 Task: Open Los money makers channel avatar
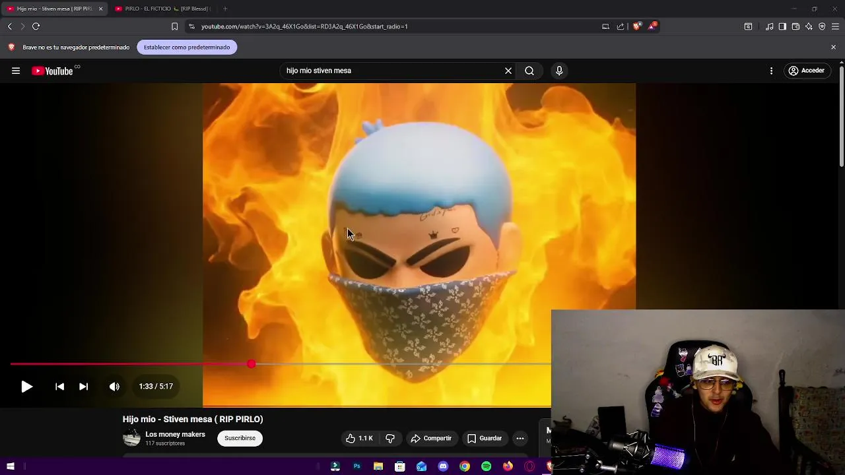coord(131,438)
